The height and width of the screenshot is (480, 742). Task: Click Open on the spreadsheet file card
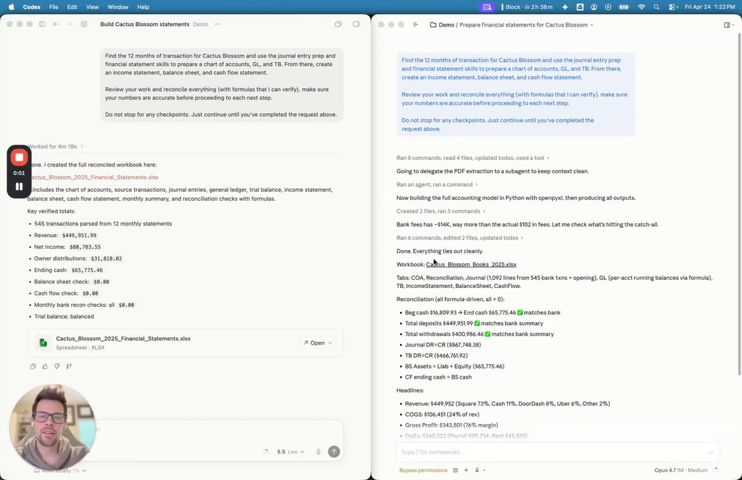(x=314, y=343)
